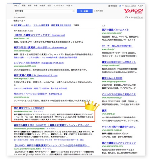153x164 pixels.
Task: Search related query 神戸 賃貸 岡本 日本住研
Action: coord(61,25)
